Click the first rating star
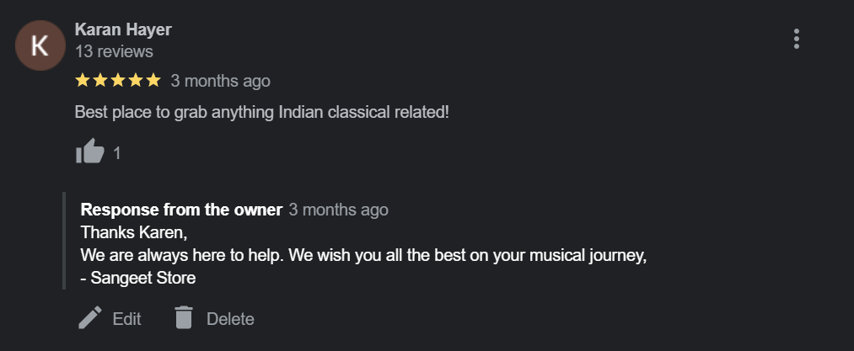This screenshot has height=351, width=854. pyautogui.click(x=83, y=81)
